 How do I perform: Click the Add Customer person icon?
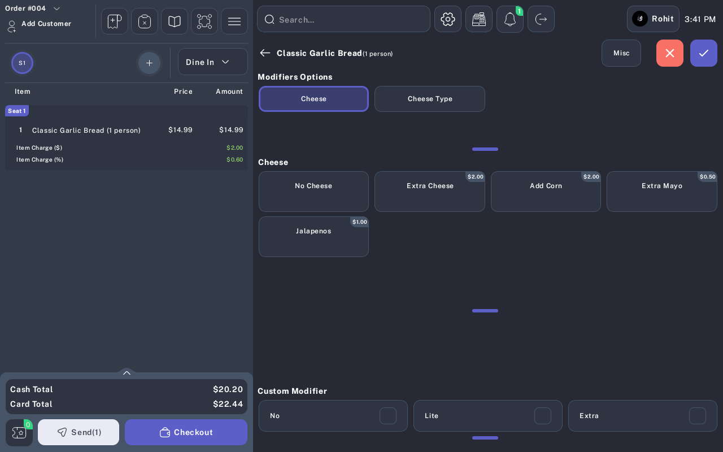click(x=11, y=27)
